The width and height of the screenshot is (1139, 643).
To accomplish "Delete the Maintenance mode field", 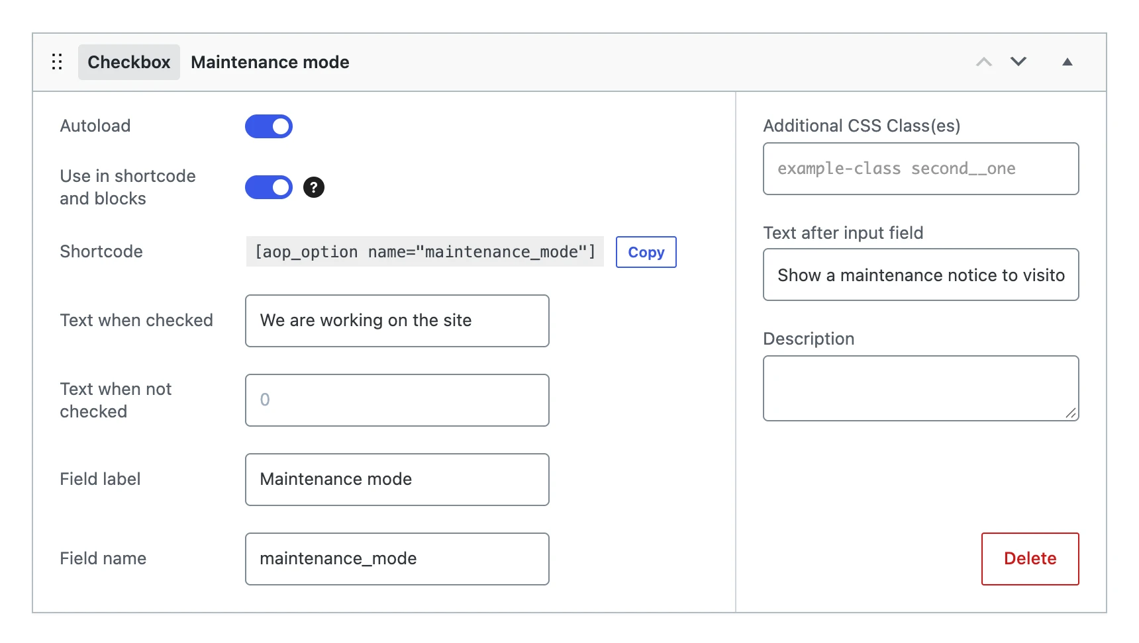I will coord(1030,559).
